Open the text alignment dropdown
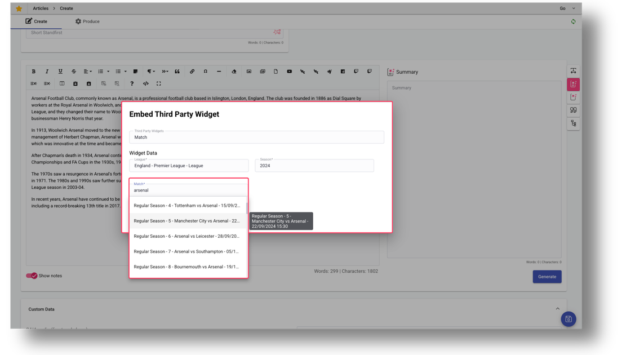 click(x=87, y=72)
